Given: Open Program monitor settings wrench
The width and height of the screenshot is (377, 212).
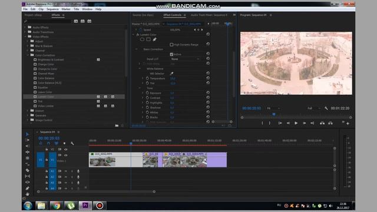Looking at the screenshot, I should point(326,108).
